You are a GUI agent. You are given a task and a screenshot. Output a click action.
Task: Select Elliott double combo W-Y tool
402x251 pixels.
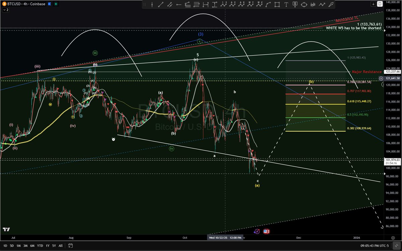coord(251,5)
